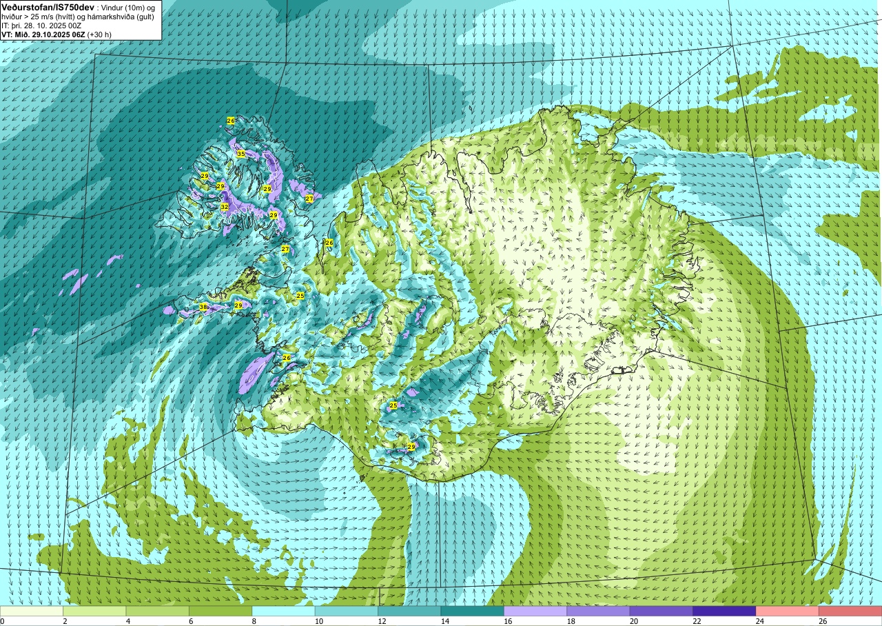The width and height of the screenshot is (882, 626).
Task: Click the legend scale label "2"
Action: click(x=64, y=621)
